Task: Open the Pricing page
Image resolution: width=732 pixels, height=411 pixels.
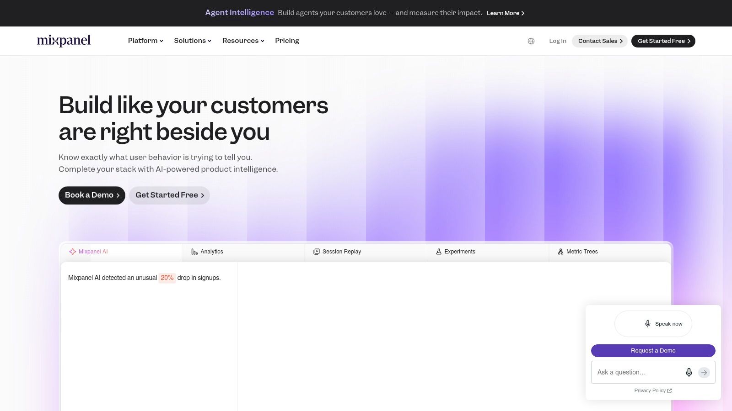Action: pyautogui.click(x=287, y=41)
